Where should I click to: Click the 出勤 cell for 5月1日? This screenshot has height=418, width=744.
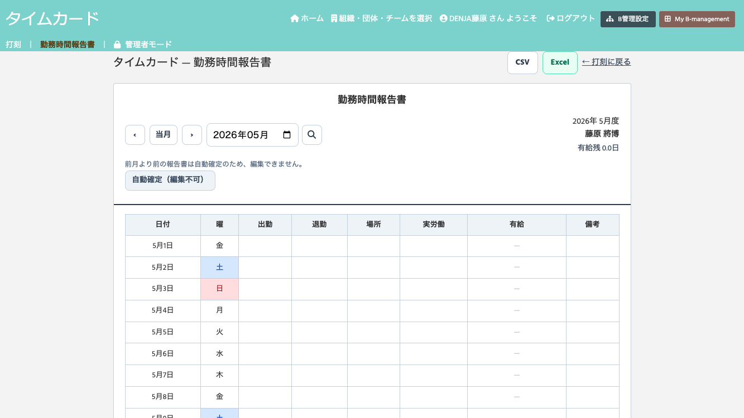[265, 246]
